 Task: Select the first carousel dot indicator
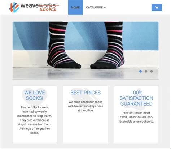[x=140, y=71]
